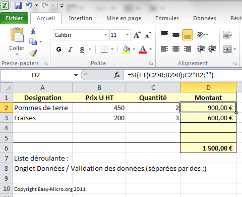The width and height of the screenshot is (242, 197).
Task: Open underline style dropdown arrow
Action: [x=90, y=50]
